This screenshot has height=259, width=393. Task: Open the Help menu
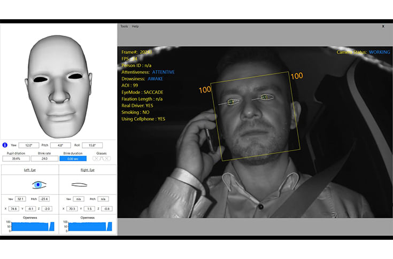135,26
